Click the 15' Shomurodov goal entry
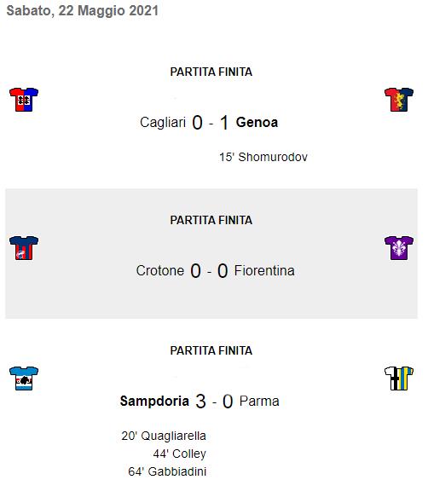This screenshot has height=497, width=428. 263,157
